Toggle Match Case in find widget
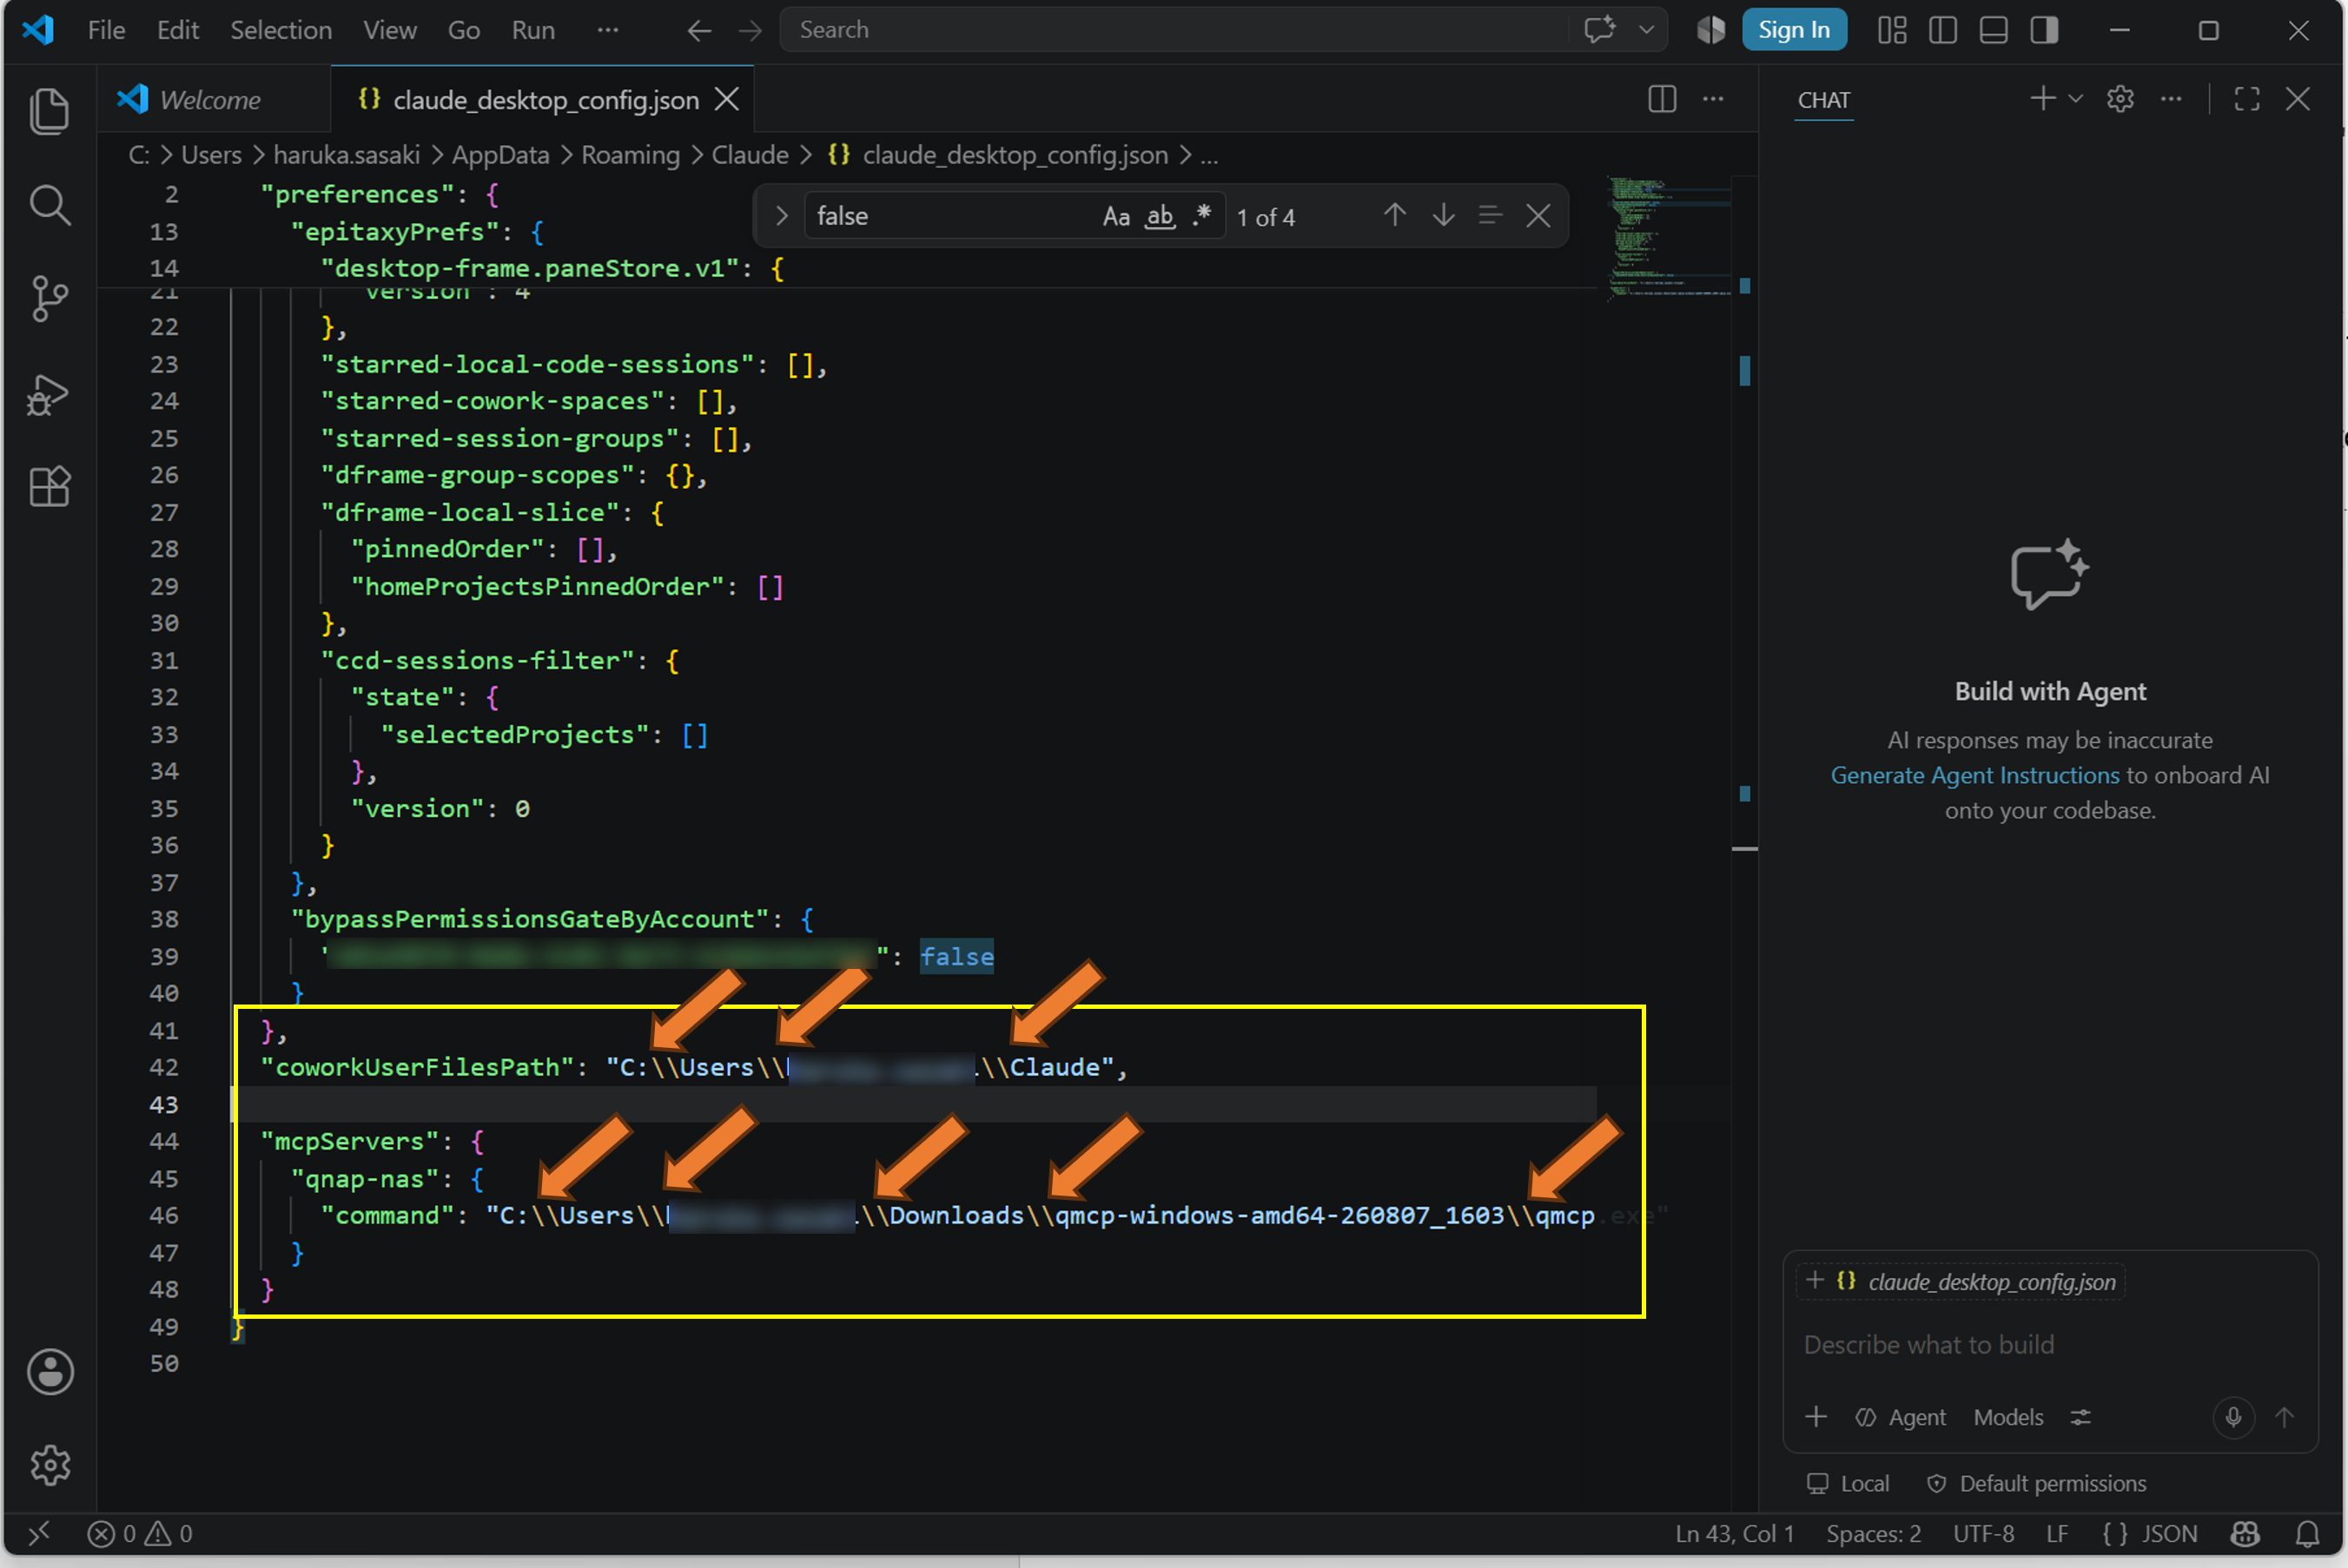2348x1568 pixels. [1115, 216]
